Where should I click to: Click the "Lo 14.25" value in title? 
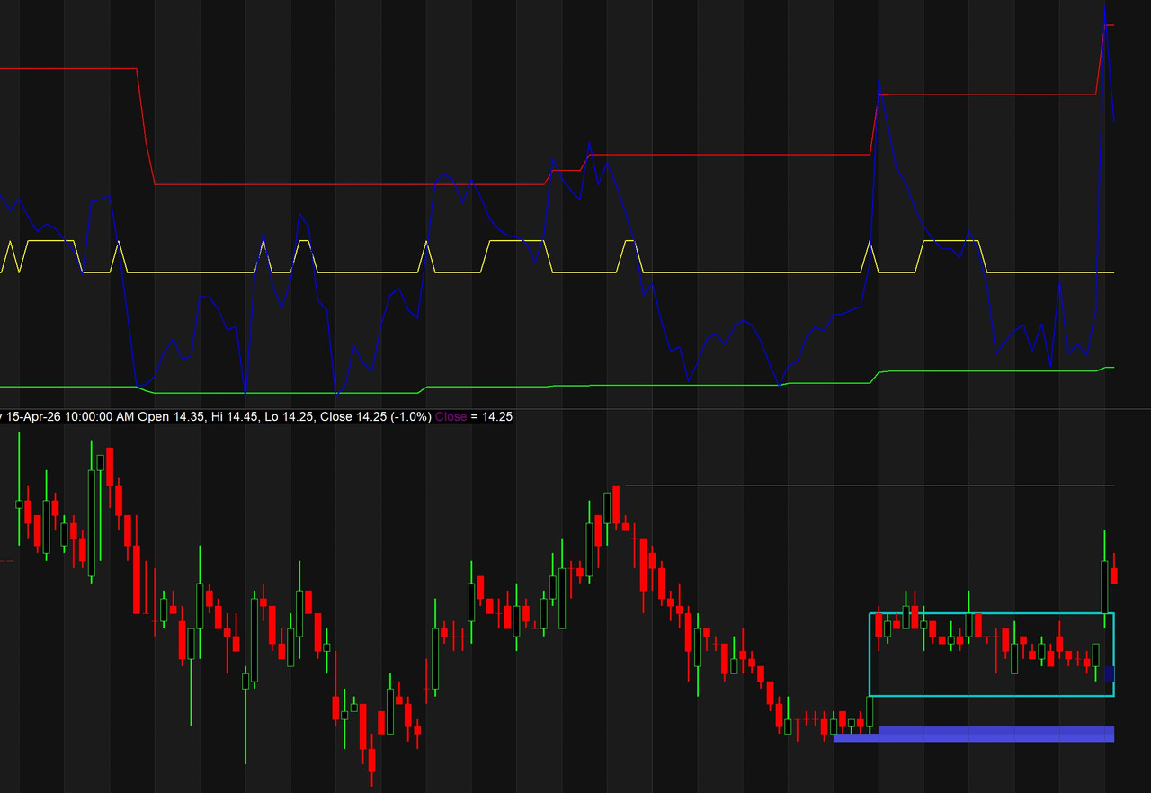pyautogui.click(x=289, y=417)
